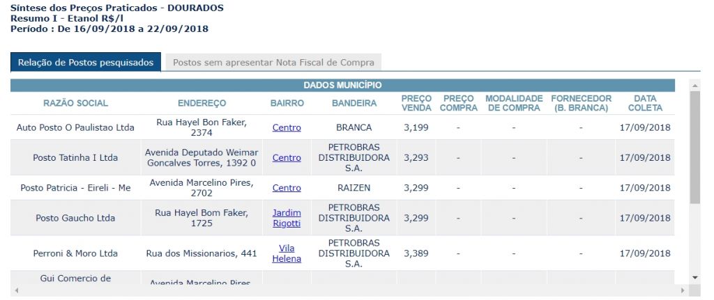Click the horizontal scrollbar left arrow
This screenshot has height=300, width=714.
[17, 290]
